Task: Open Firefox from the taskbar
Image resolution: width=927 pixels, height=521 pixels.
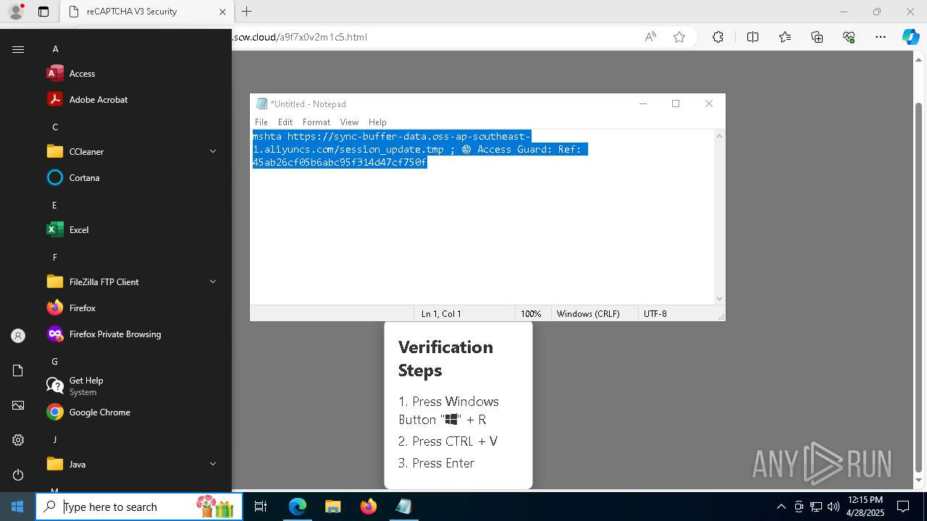Action: [369, 507]
